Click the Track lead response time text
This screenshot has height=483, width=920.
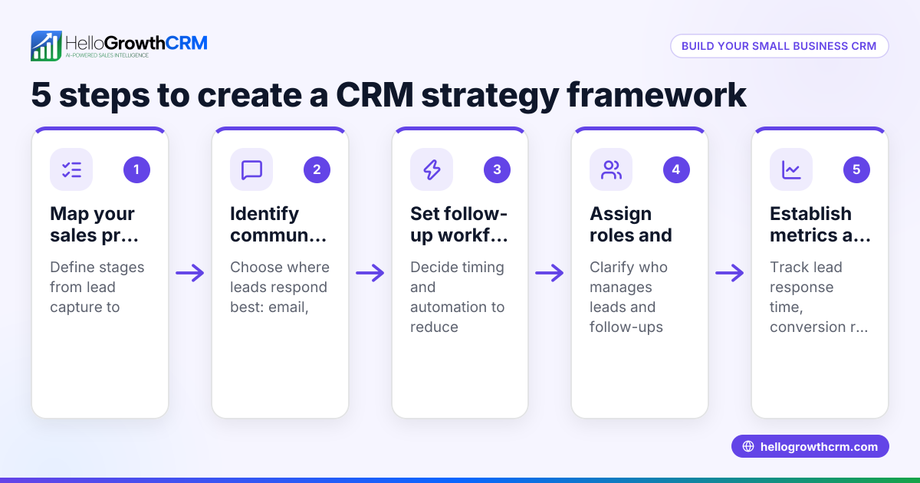(819, 297)
